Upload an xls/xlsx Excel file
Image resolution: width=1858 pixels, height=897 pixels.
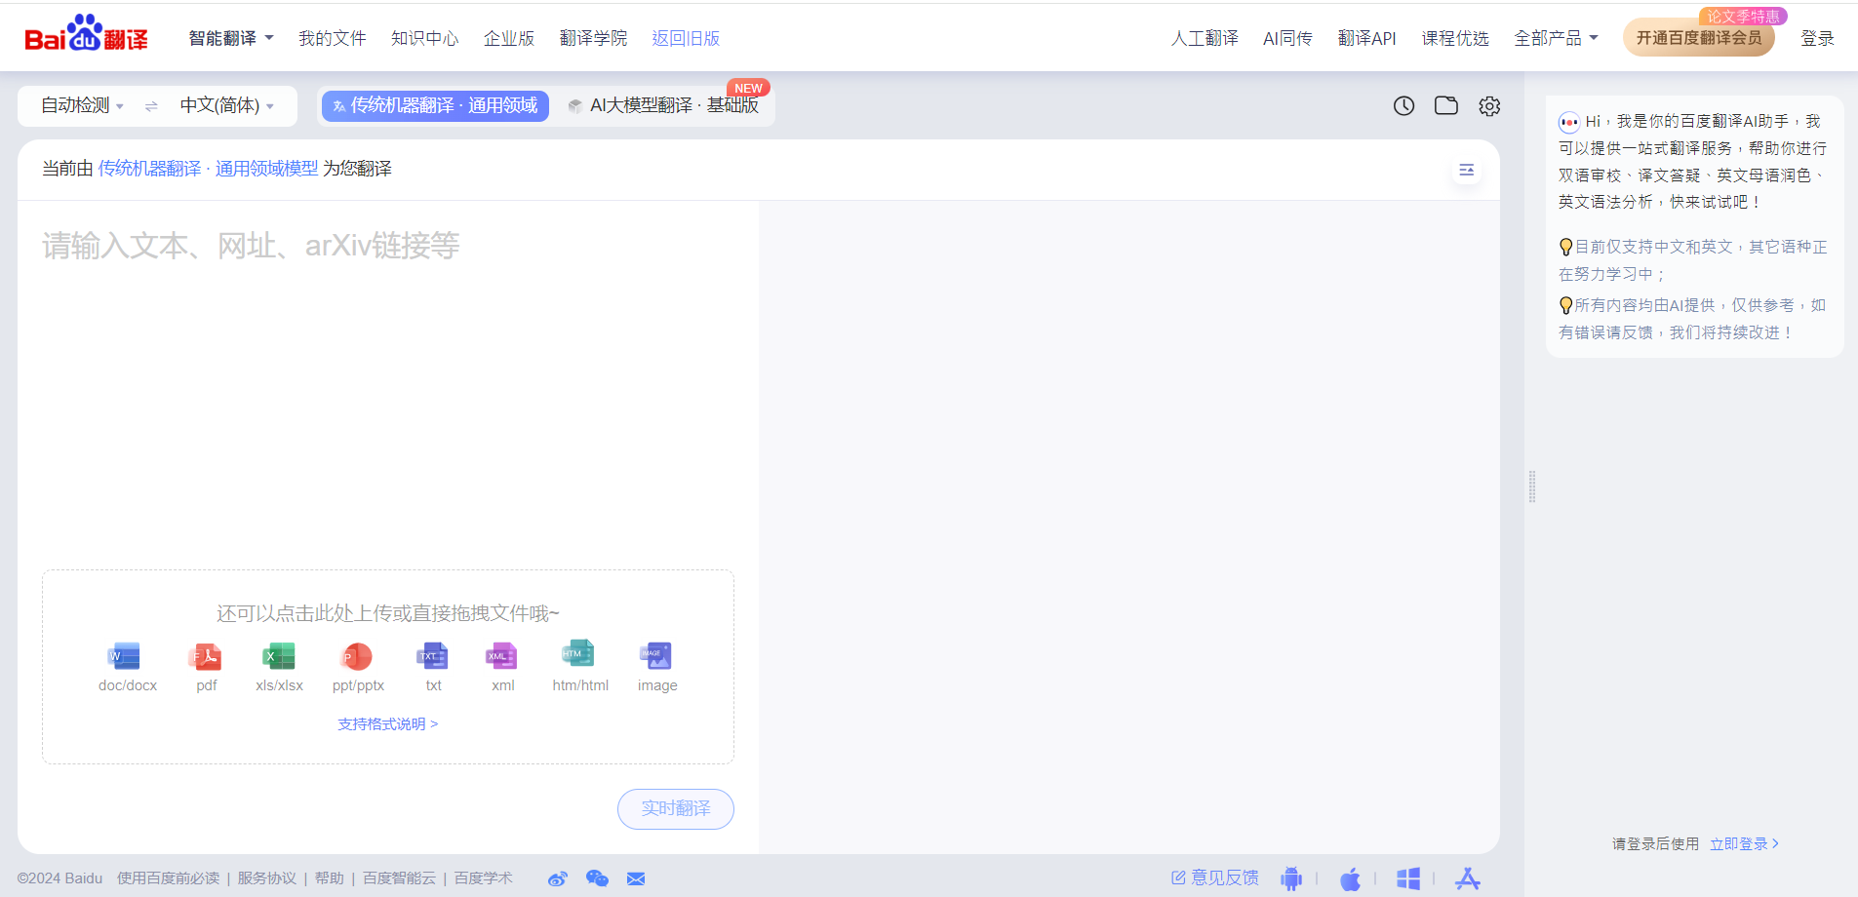tap(279, 668)
